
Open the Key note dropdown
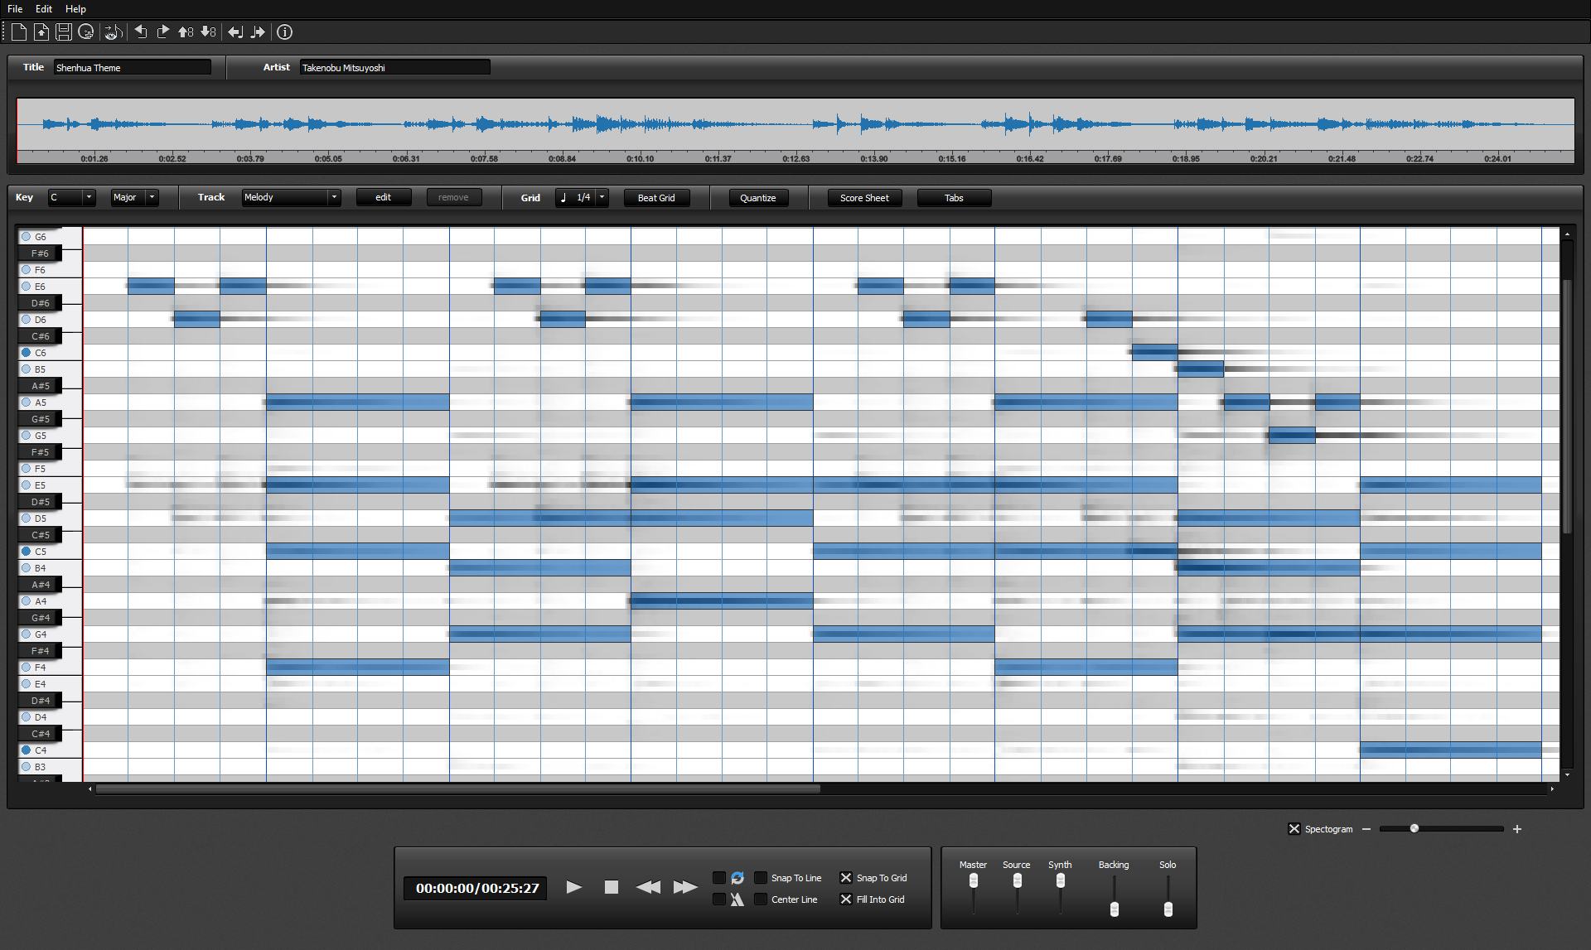89,197
